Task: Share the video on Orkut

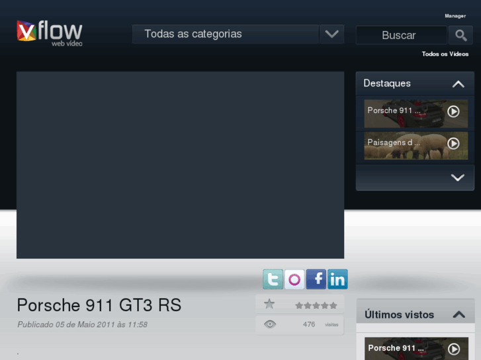Action: pos(294,279)
